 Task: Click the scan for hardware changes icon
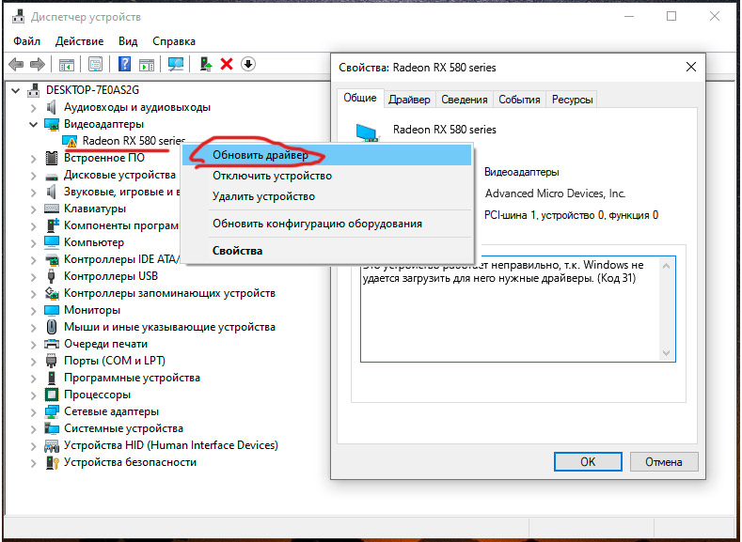click(175, 64)
